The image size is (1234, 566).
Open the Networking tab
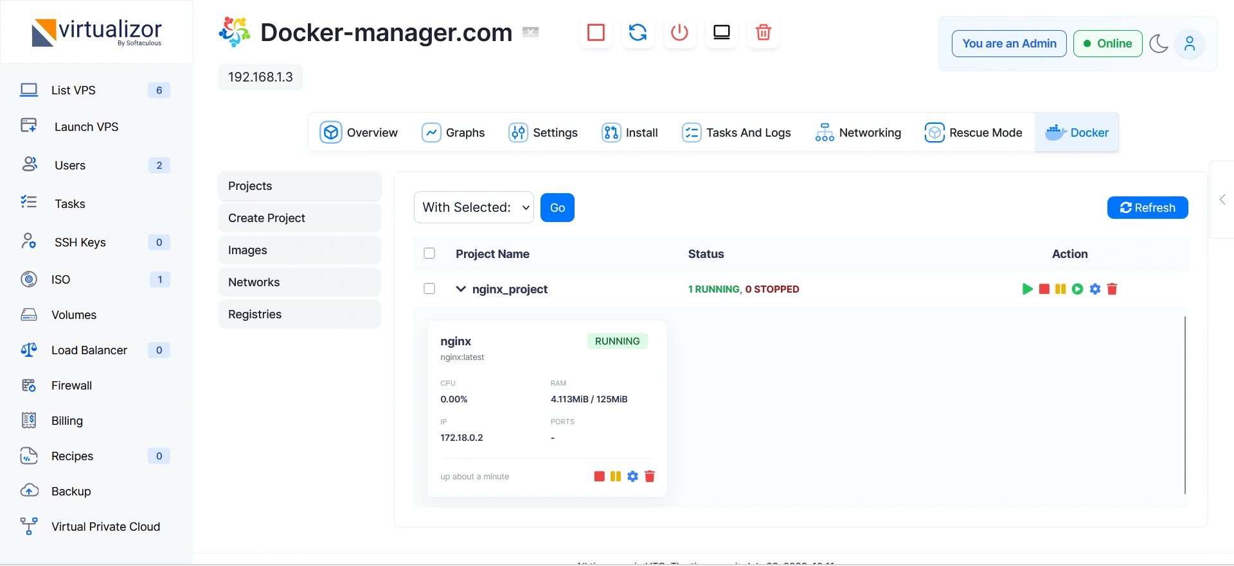tap(858, 132)
